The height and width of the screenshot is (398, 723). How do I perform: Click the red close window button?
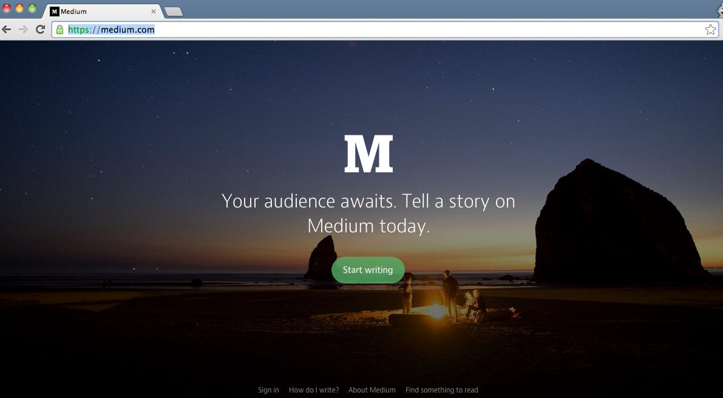(7, 8)
